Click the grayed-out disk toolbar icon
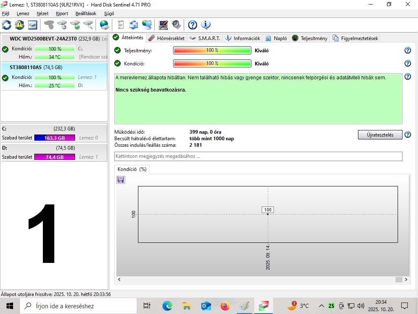 [x=49, y=25]
